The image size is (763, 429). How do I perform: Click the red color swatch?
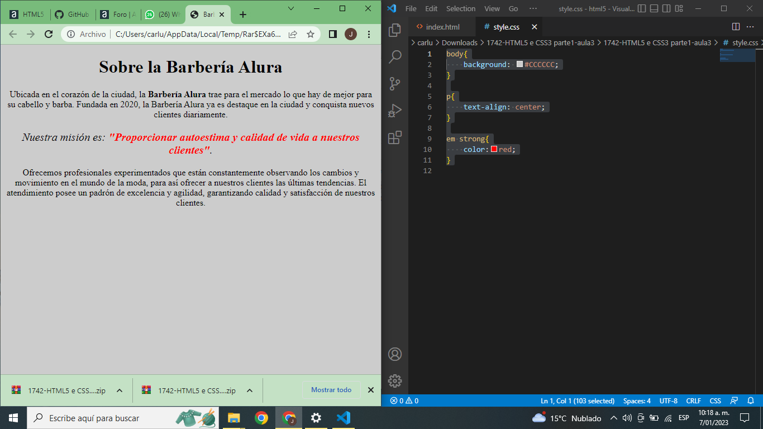(494, 149)
